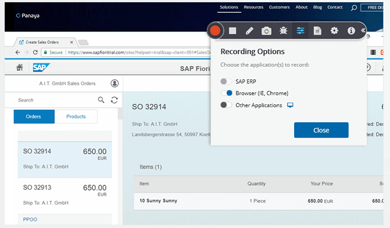Open the Resources menu item
The width and height of the screenshot is (390, 228).
[x=253, y=7]
